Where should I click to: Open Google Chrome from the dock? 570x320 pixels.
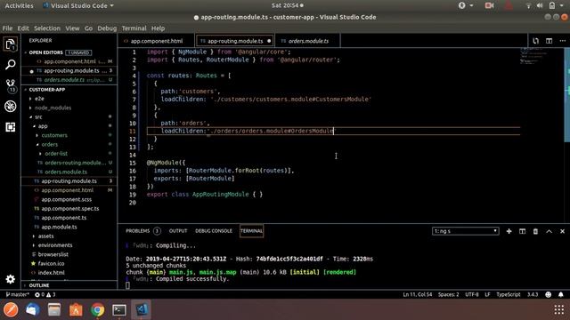pyautogui.click(x=97, y=309)
